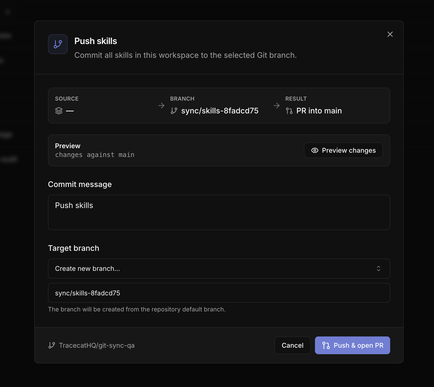Close the Push skills dialog

coord(390,34)
